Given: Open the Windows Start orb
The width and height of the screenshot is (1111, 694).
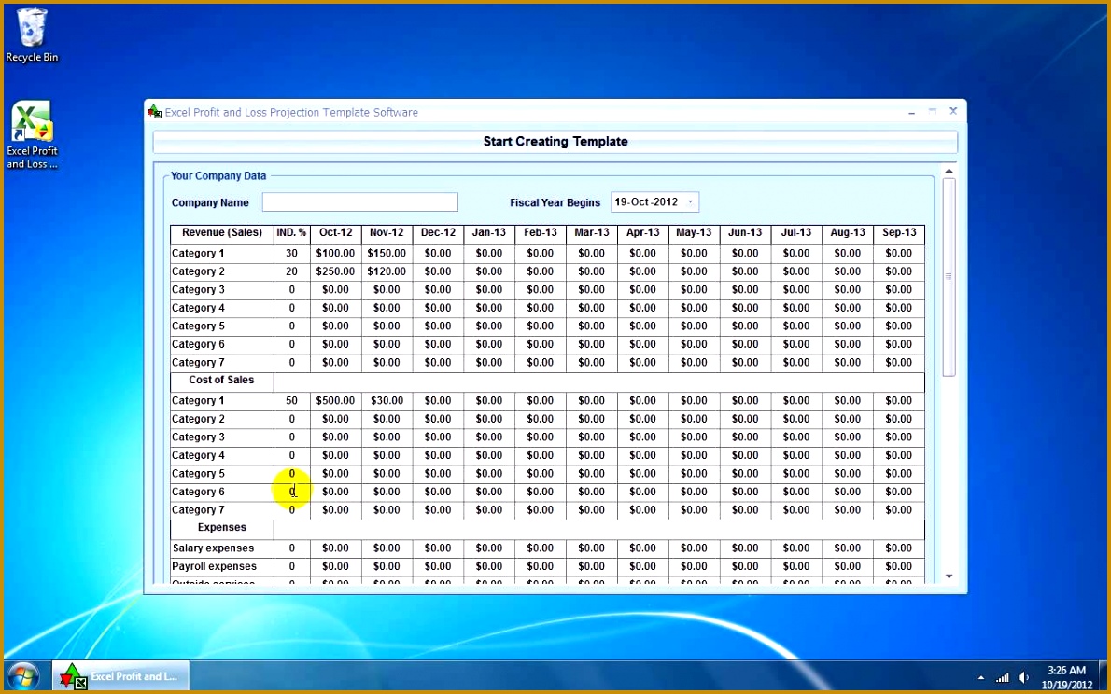Looking at the screenshot, I should [x=22, y=676].
